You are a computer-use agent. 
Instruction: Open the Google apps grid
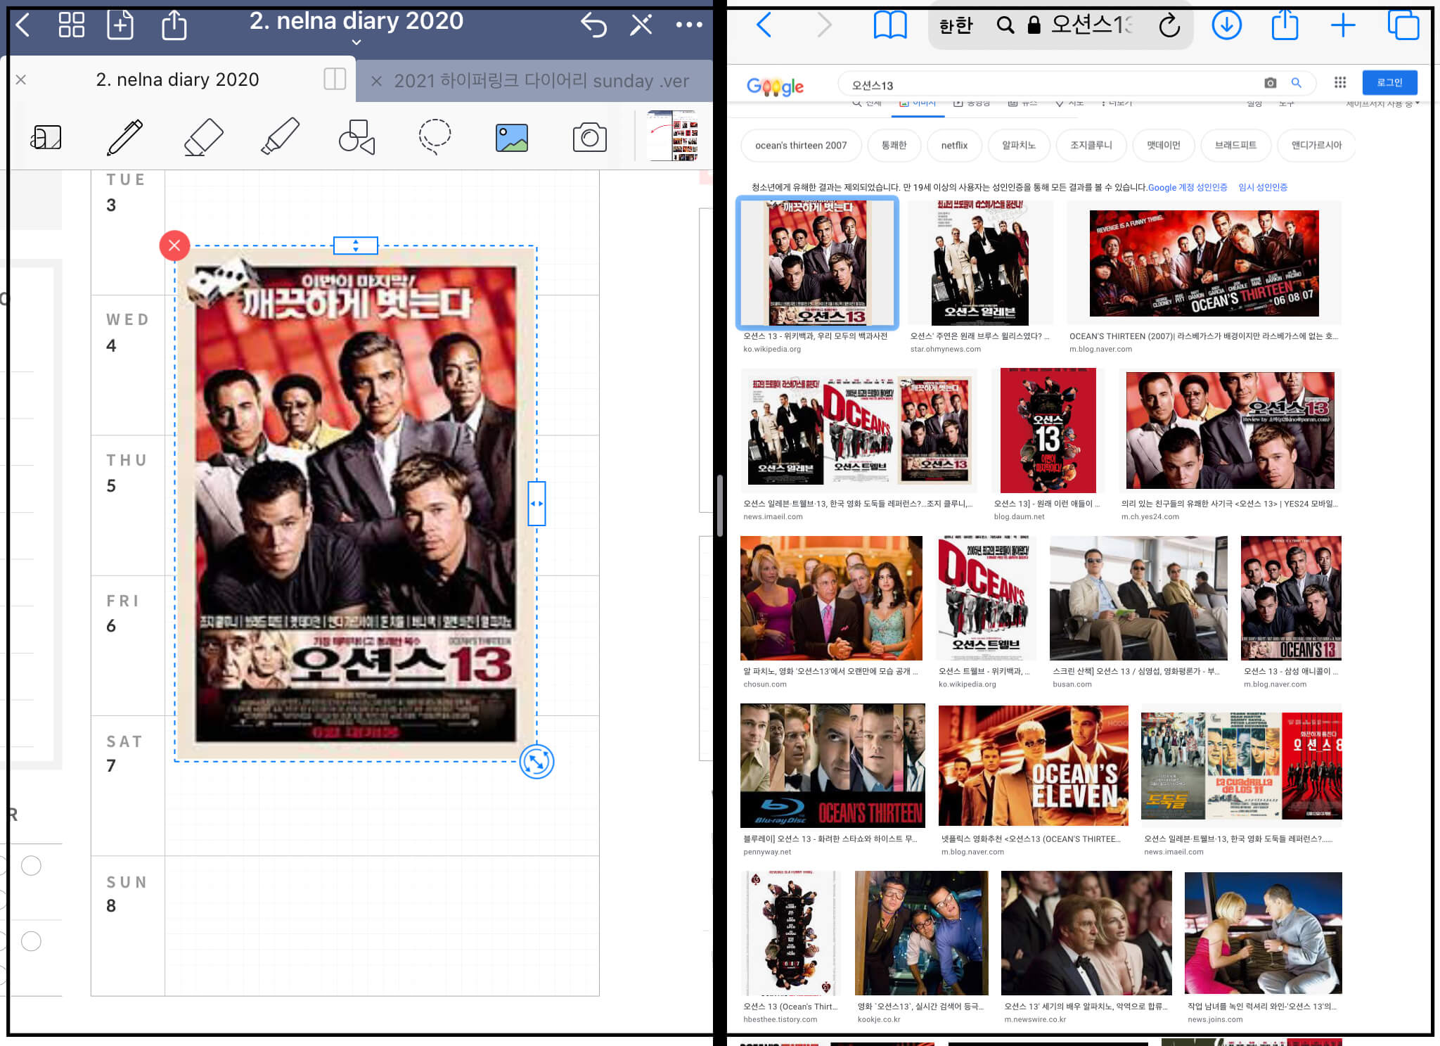pyautogui.click(x=1340, y=83)
